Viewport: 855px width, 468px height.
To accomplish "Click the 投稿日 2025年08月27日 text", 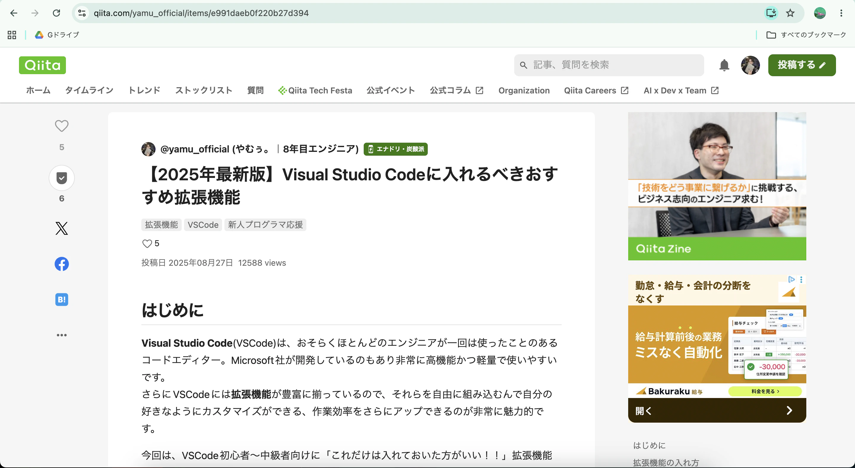I will tap(187, 263).
